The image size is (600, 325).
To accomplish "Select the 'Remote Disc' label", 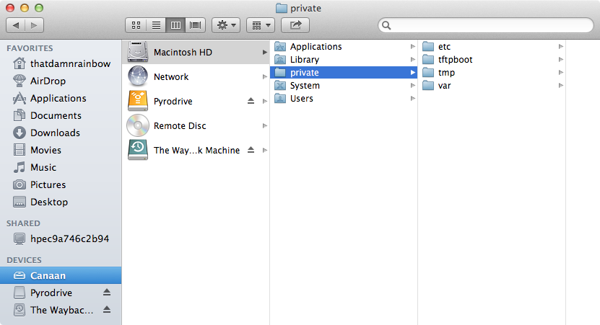I will 180,125.
